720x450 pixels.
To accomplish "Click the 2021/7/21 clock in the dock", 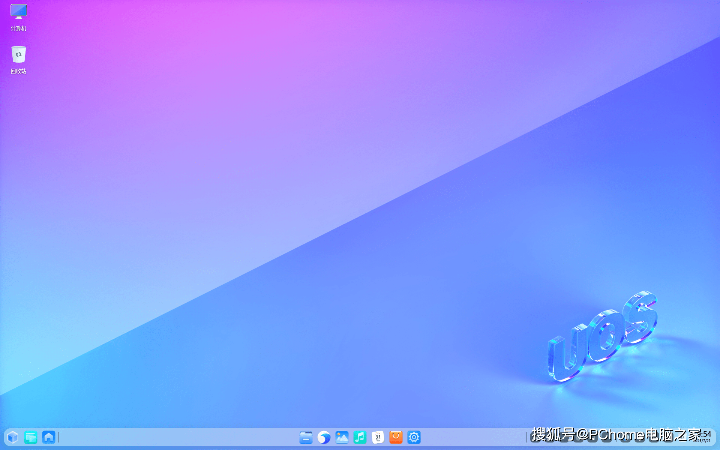I will [x=702, y=437].
